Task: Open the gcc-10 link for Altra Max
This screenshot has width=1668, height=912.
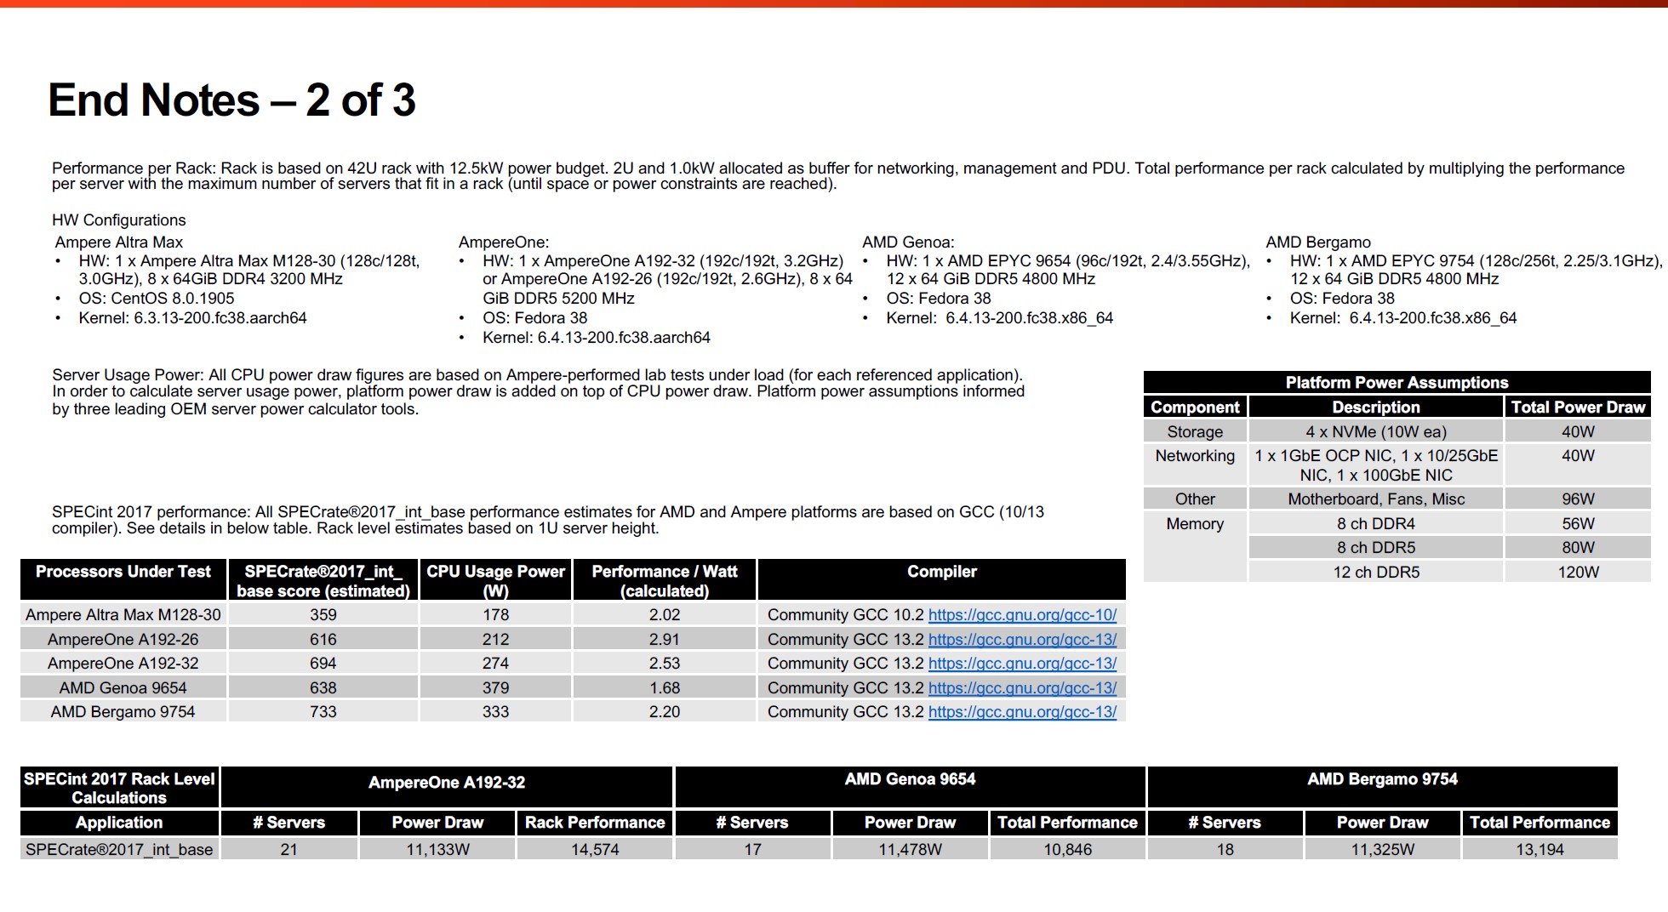Action: pos(1022,614)
